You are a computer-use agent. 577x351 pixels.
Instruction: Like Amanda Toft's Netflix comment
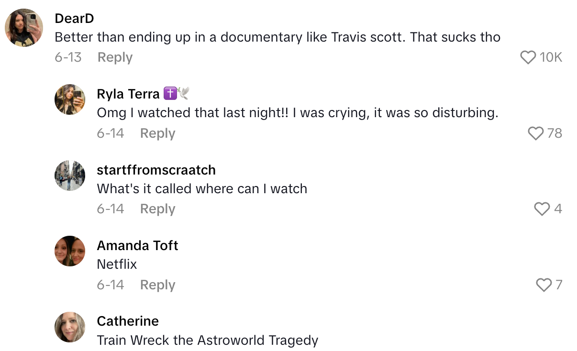[x=544, y=285]
